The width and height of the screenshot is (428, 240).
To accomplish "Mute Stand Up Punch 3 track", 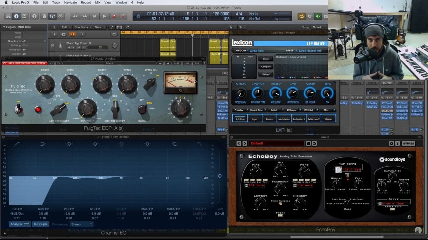I will click(x=69, y=48).
